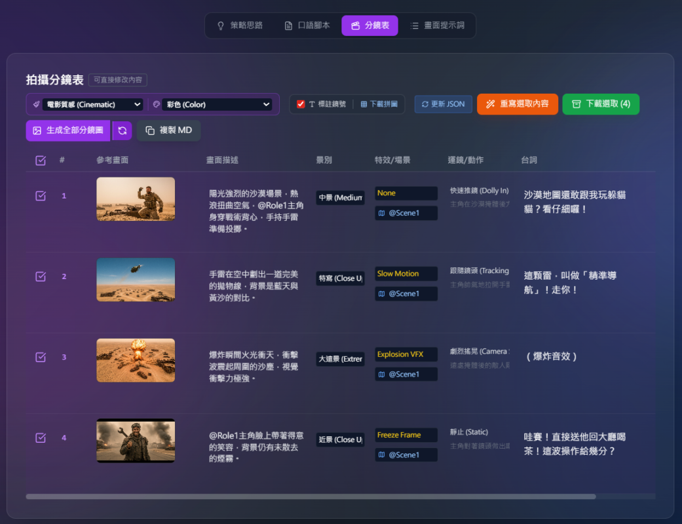The image size is (682, 524).
Task: Switch to the 策略思路 tab
Action: point(240,26)
